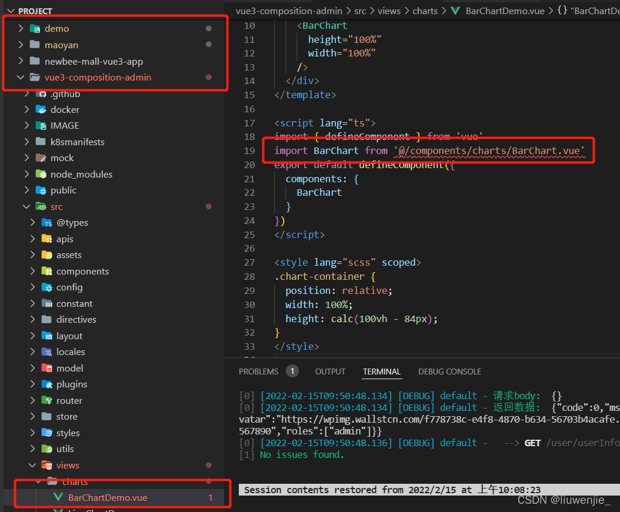
Task: Click line number 27 in the gutter
Action: pyautogui.click(x=249, y=263)
